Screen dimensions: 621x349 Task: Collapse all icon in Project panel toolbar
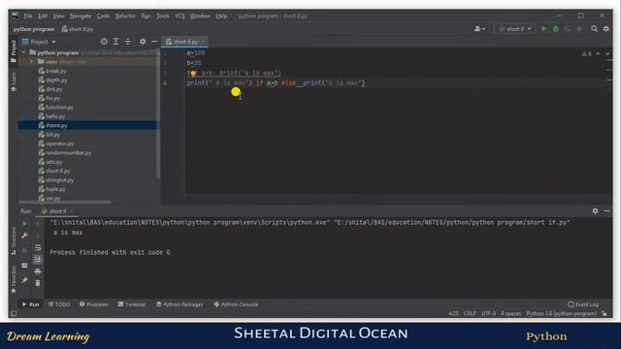pyautogui.click(x=127, y=42)
